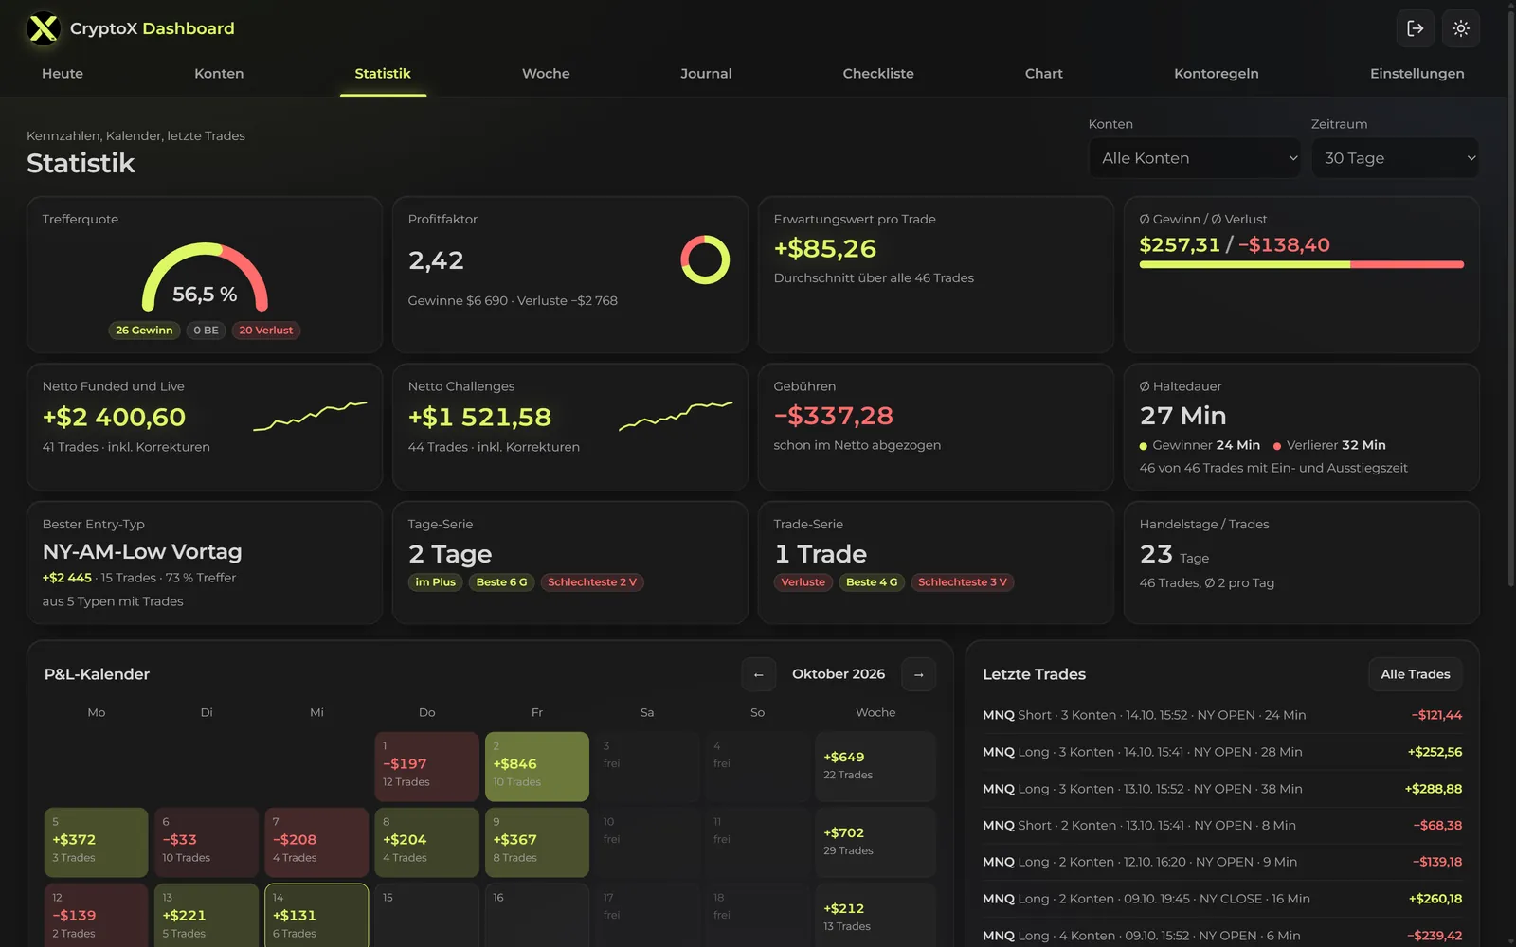
Task: Click the 0 BE badge
Action: (206, 331)
